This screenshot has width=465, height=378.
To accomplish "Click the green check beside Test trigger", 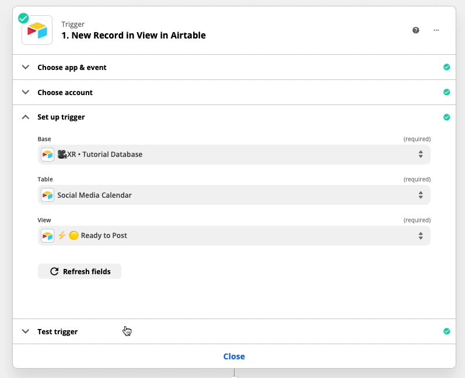I will [x=446, y=331].
